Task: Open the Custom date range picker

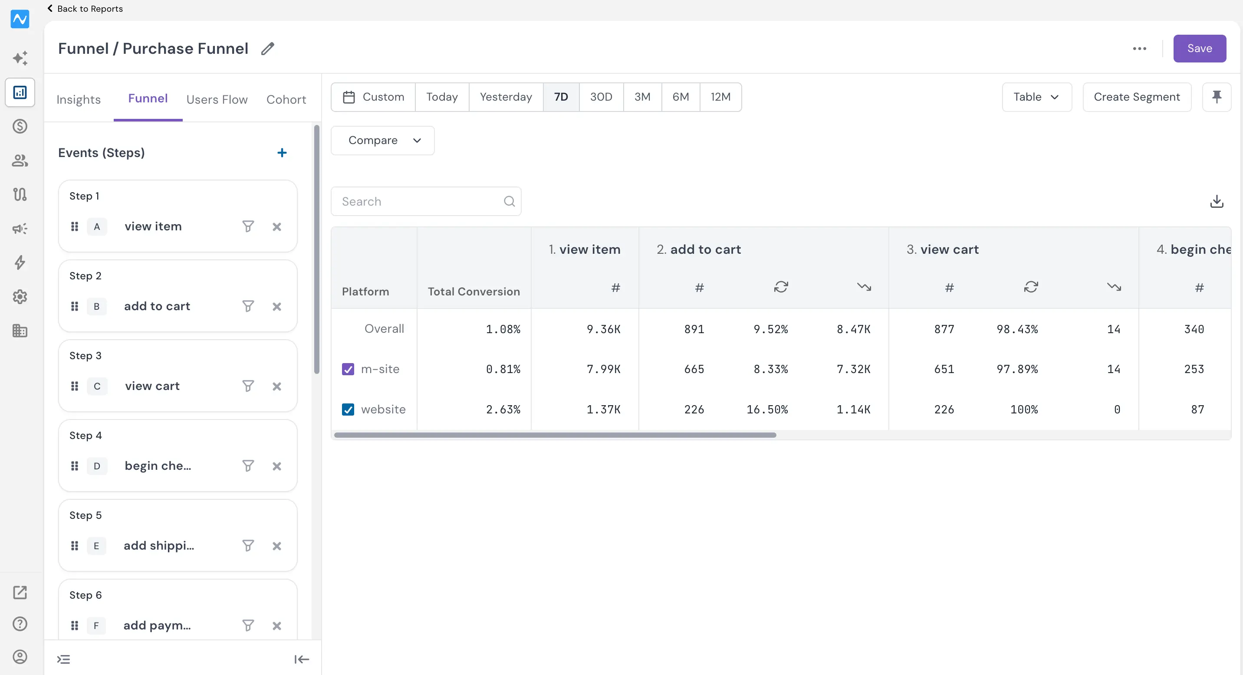Action: point(373,97)
